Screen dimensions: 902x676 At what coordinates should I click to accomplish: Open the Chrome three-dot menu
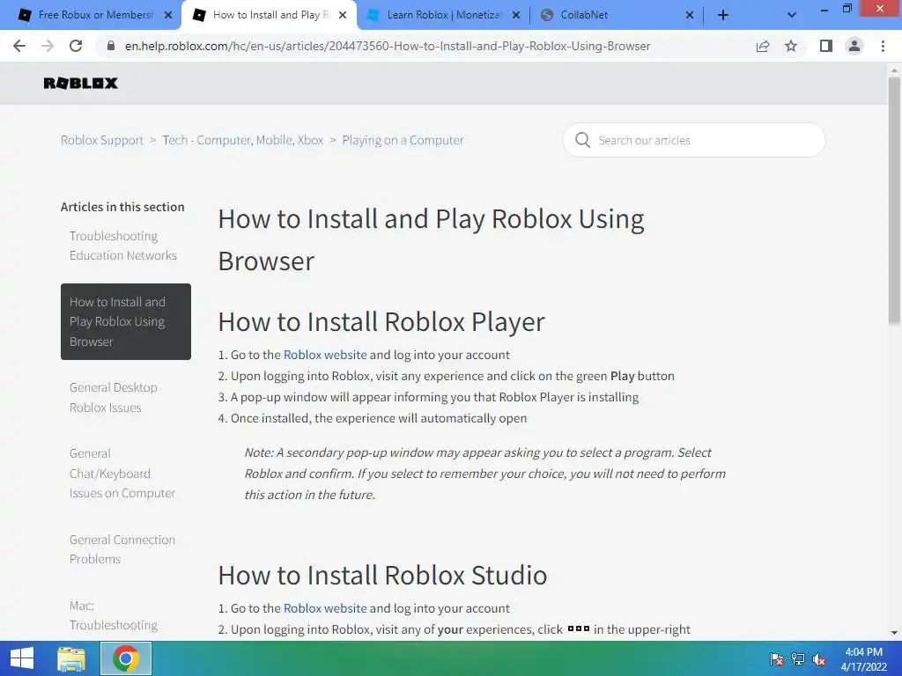883,46
